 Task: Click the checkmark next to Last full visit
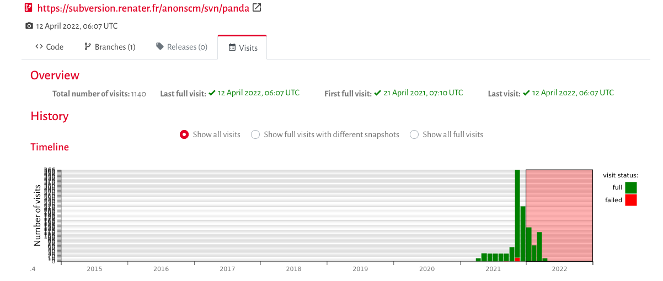click(x=211, y=93)
